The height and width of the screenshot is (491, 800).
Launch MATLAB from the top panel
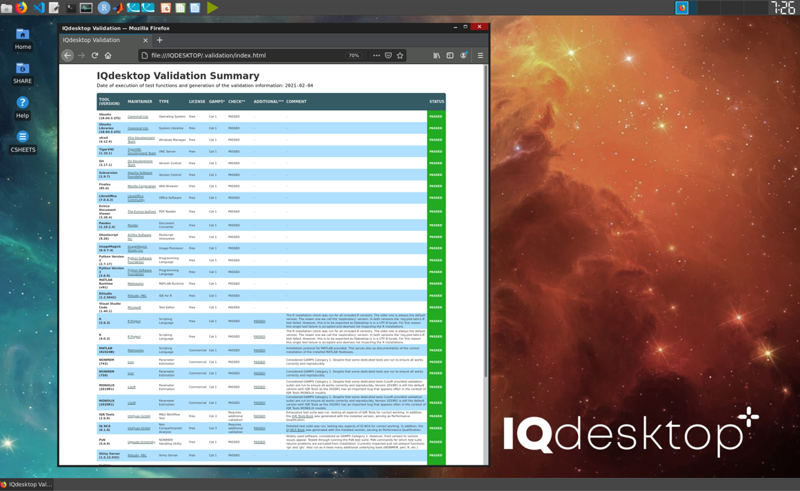pos(119,8)
